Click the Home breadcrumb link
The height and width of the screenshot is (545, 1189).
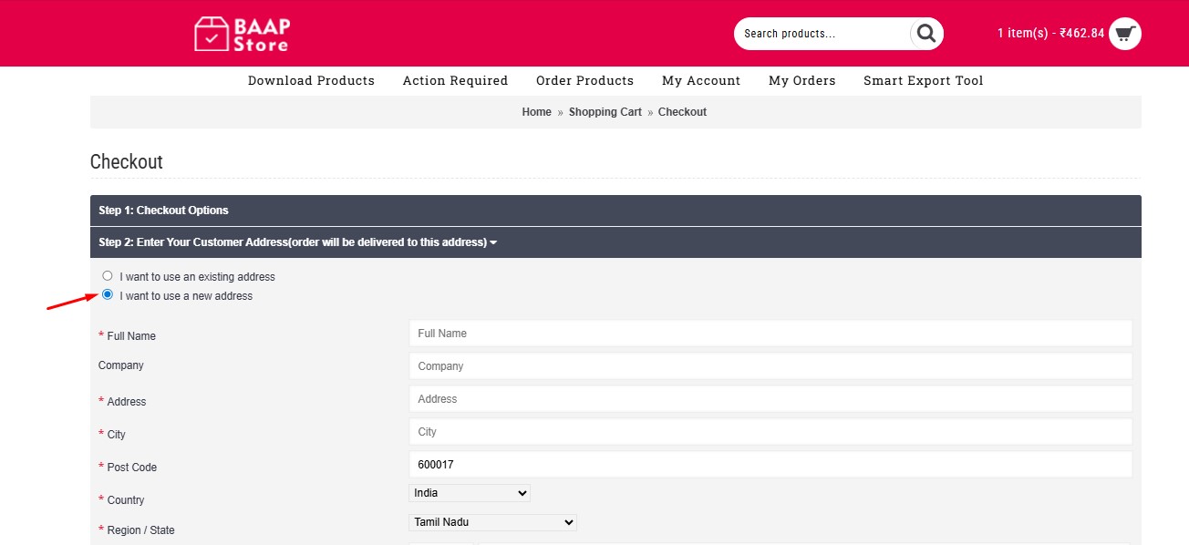coord(536,112)
